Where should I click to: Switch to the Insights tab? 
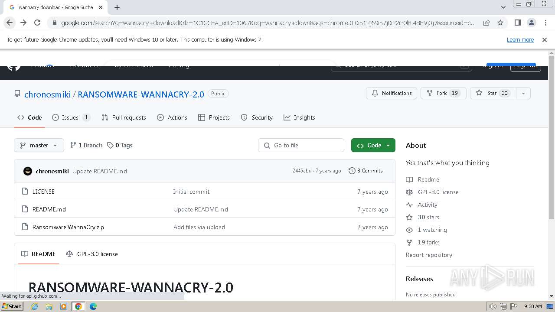click(x=299, y=117)
